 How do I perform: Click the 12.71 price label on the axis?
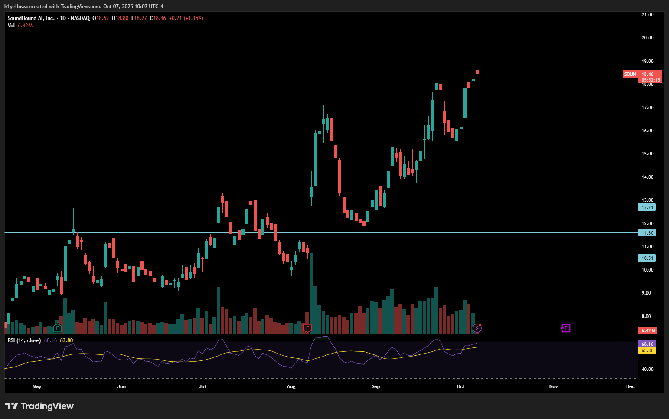click(647, 207)
